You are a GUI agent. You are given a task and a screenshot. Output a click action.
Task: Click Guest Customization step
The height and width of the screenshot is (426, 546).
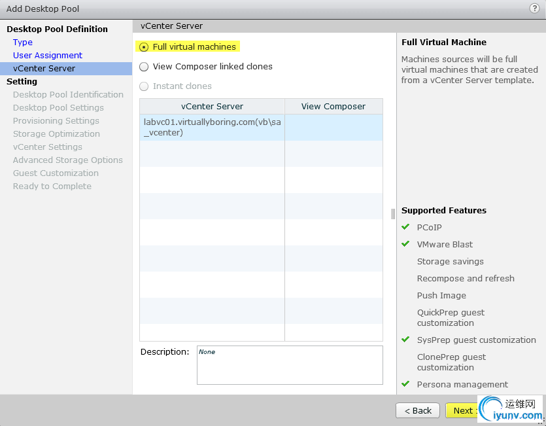coord(56,173)
